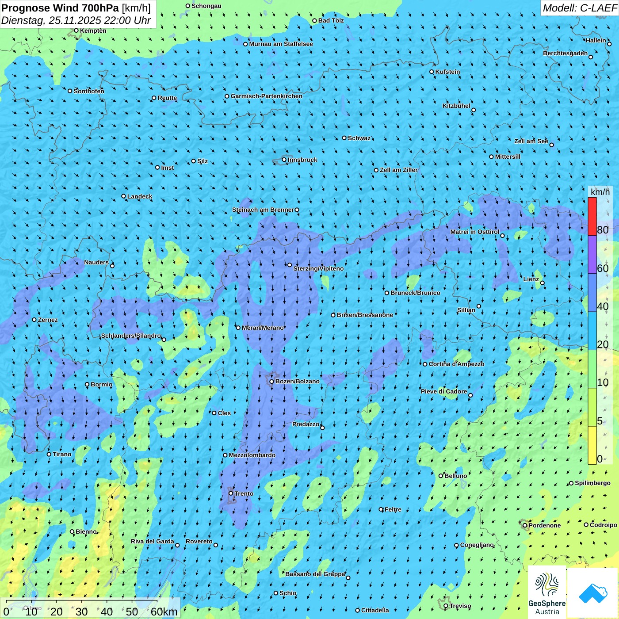Image resolution: width=619 pixels, height=619 pixels.
Task: Click the 'Cortina d'Ampezzo' label
Action: tap(457, 364)
